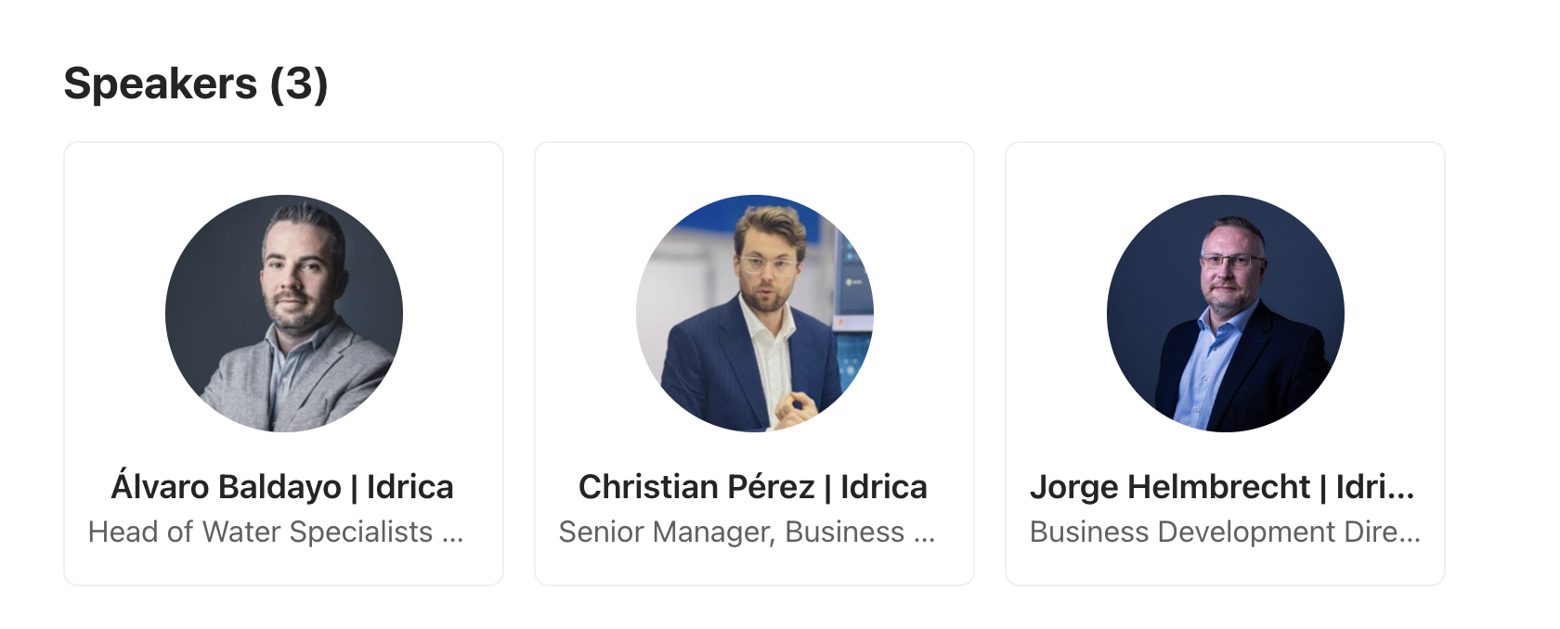Click the vertical bar separator in Christian's name
Viewport: 1560px width, 629px height.
[827, 487]
